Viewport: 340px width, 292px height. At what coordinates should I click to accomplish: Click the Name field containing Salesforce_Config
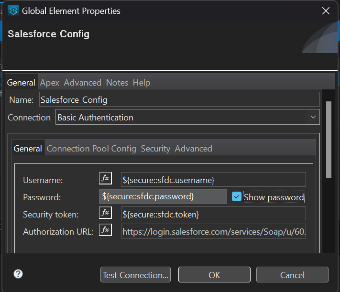(179, 99)
